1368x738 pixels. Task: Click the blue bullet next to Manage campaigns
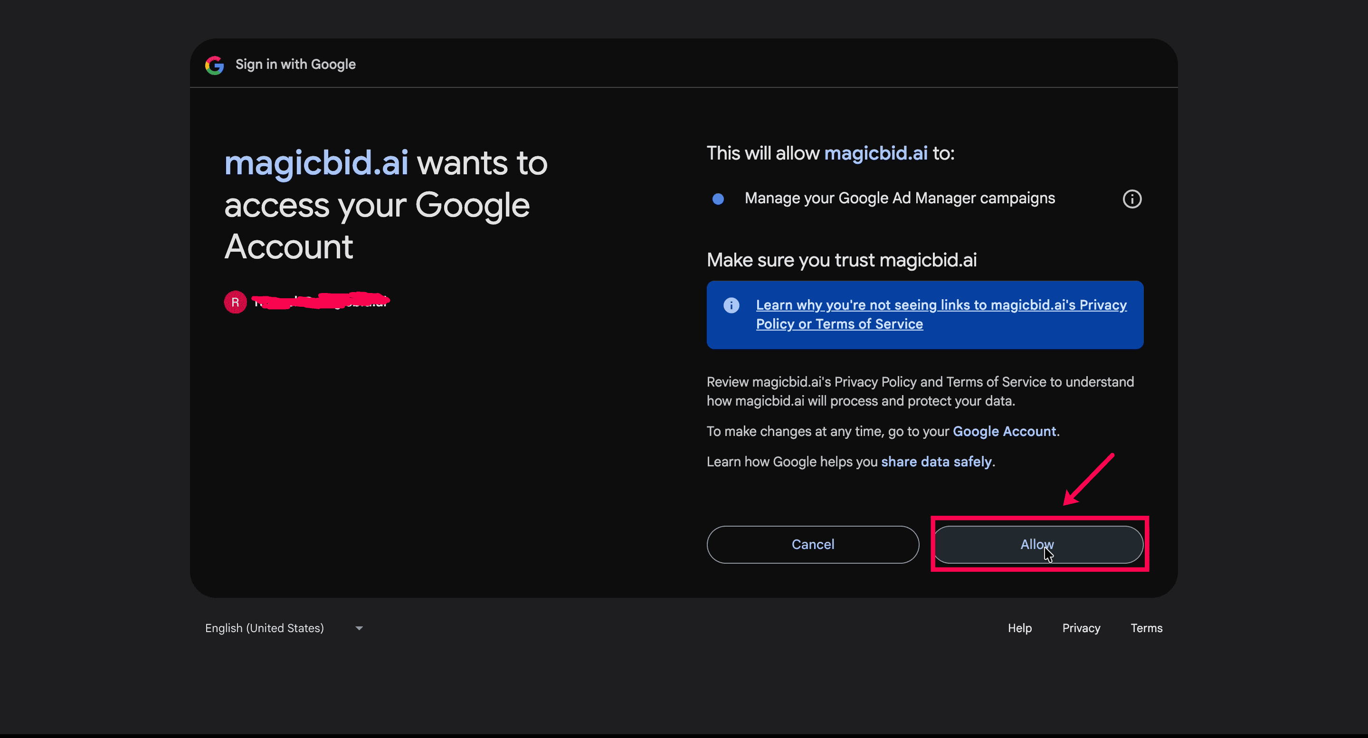pyautogui.click(x=718, y=199)
